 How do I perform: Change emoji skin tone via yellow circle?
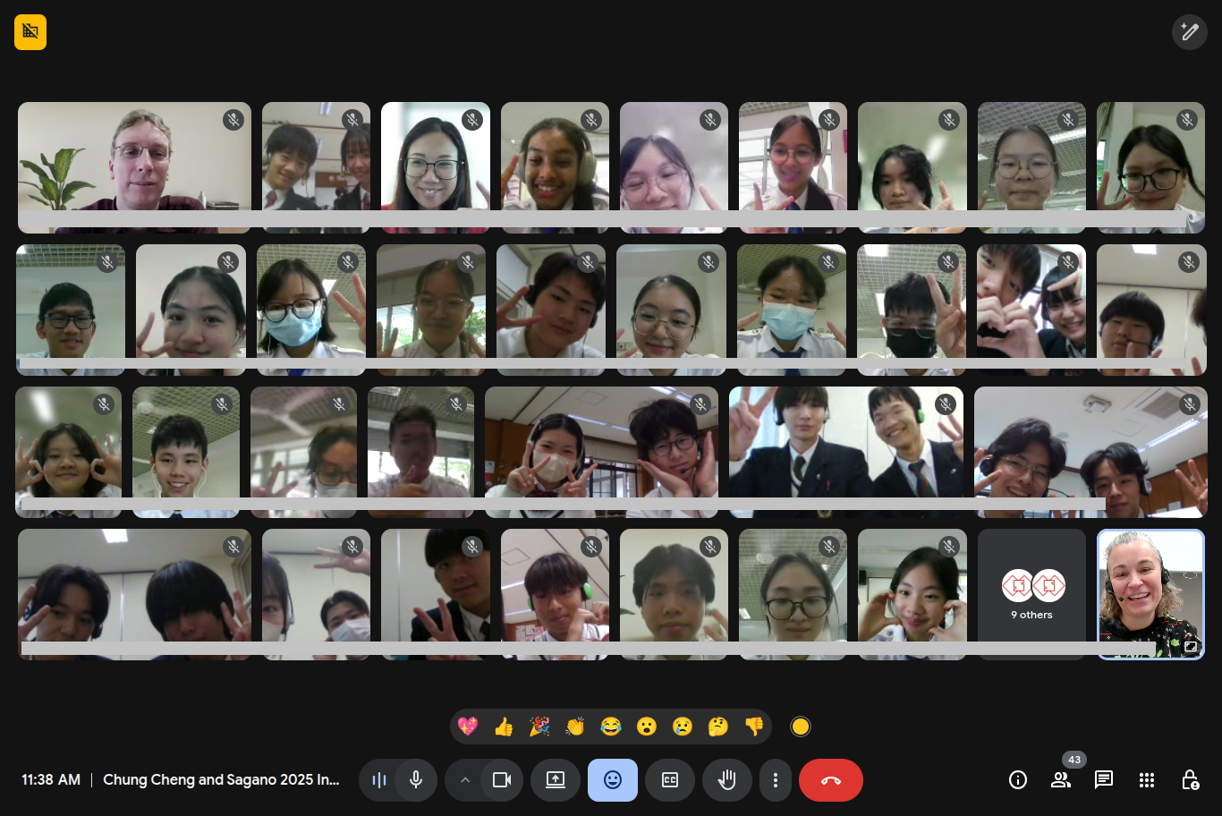801,727
